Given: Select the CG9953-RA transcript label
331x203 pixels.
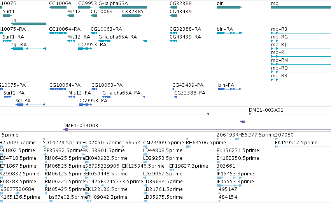Looking at the screenshot, I should [92, 44].
